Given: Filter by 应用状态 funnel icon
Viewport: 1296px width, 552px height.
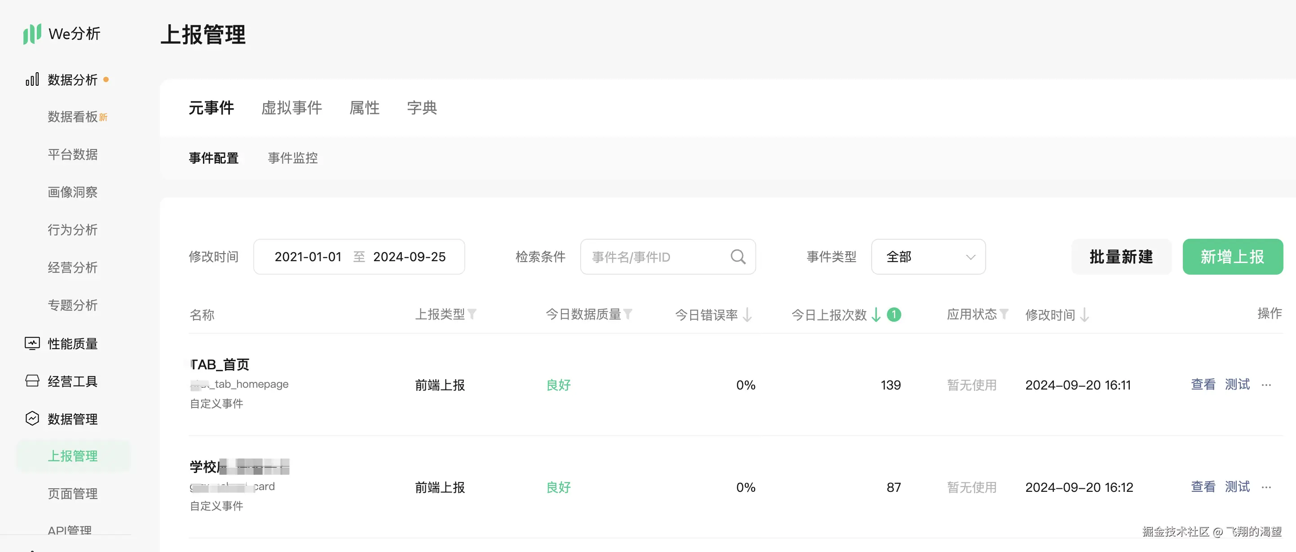Looking at the screenshot, I should tap(1004, 314).
